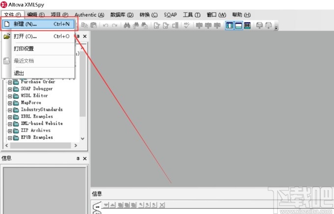
Task: Open the 编辑 (E) menu
Action: click(x=36, y=15)
